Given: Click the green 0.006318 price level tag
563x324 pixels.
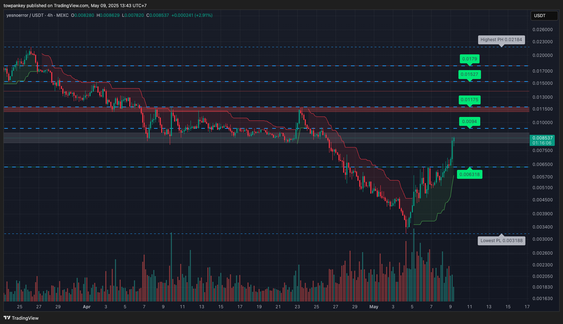Looking at the screenshot, I should point(469,175).
